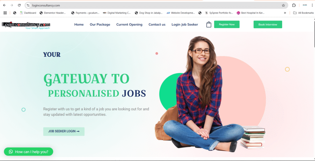Screen dimensions: 315x161
Task: Open the browser extensions puzzle icon
Action: pyautogui.click(x=294, y=6)
